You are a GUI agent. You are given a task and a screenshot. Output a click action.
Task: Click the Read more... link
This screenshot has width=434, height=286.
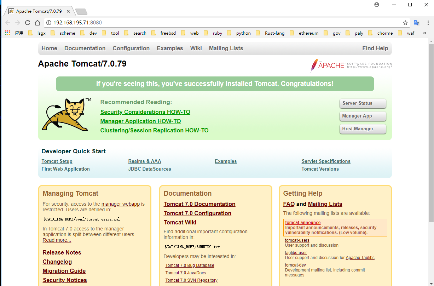pos(57,240)
